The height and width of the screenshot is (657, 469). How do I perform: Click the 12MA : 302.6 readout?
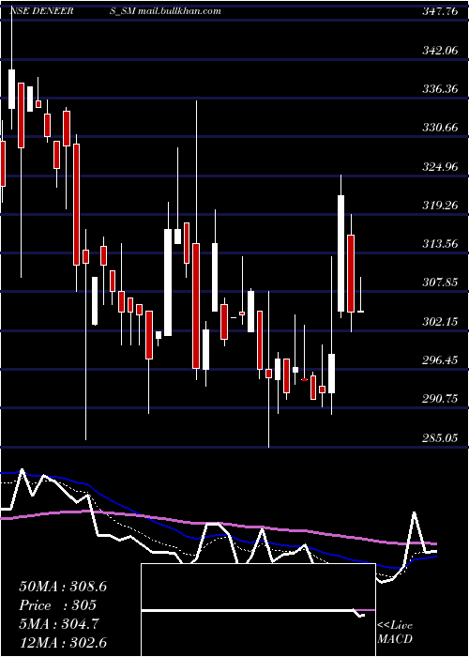click(x=63, y=642)
